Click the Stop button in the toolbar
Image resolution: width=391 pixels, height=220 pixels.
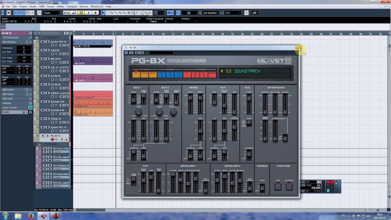pyautogui.click(x=81, y=13)
